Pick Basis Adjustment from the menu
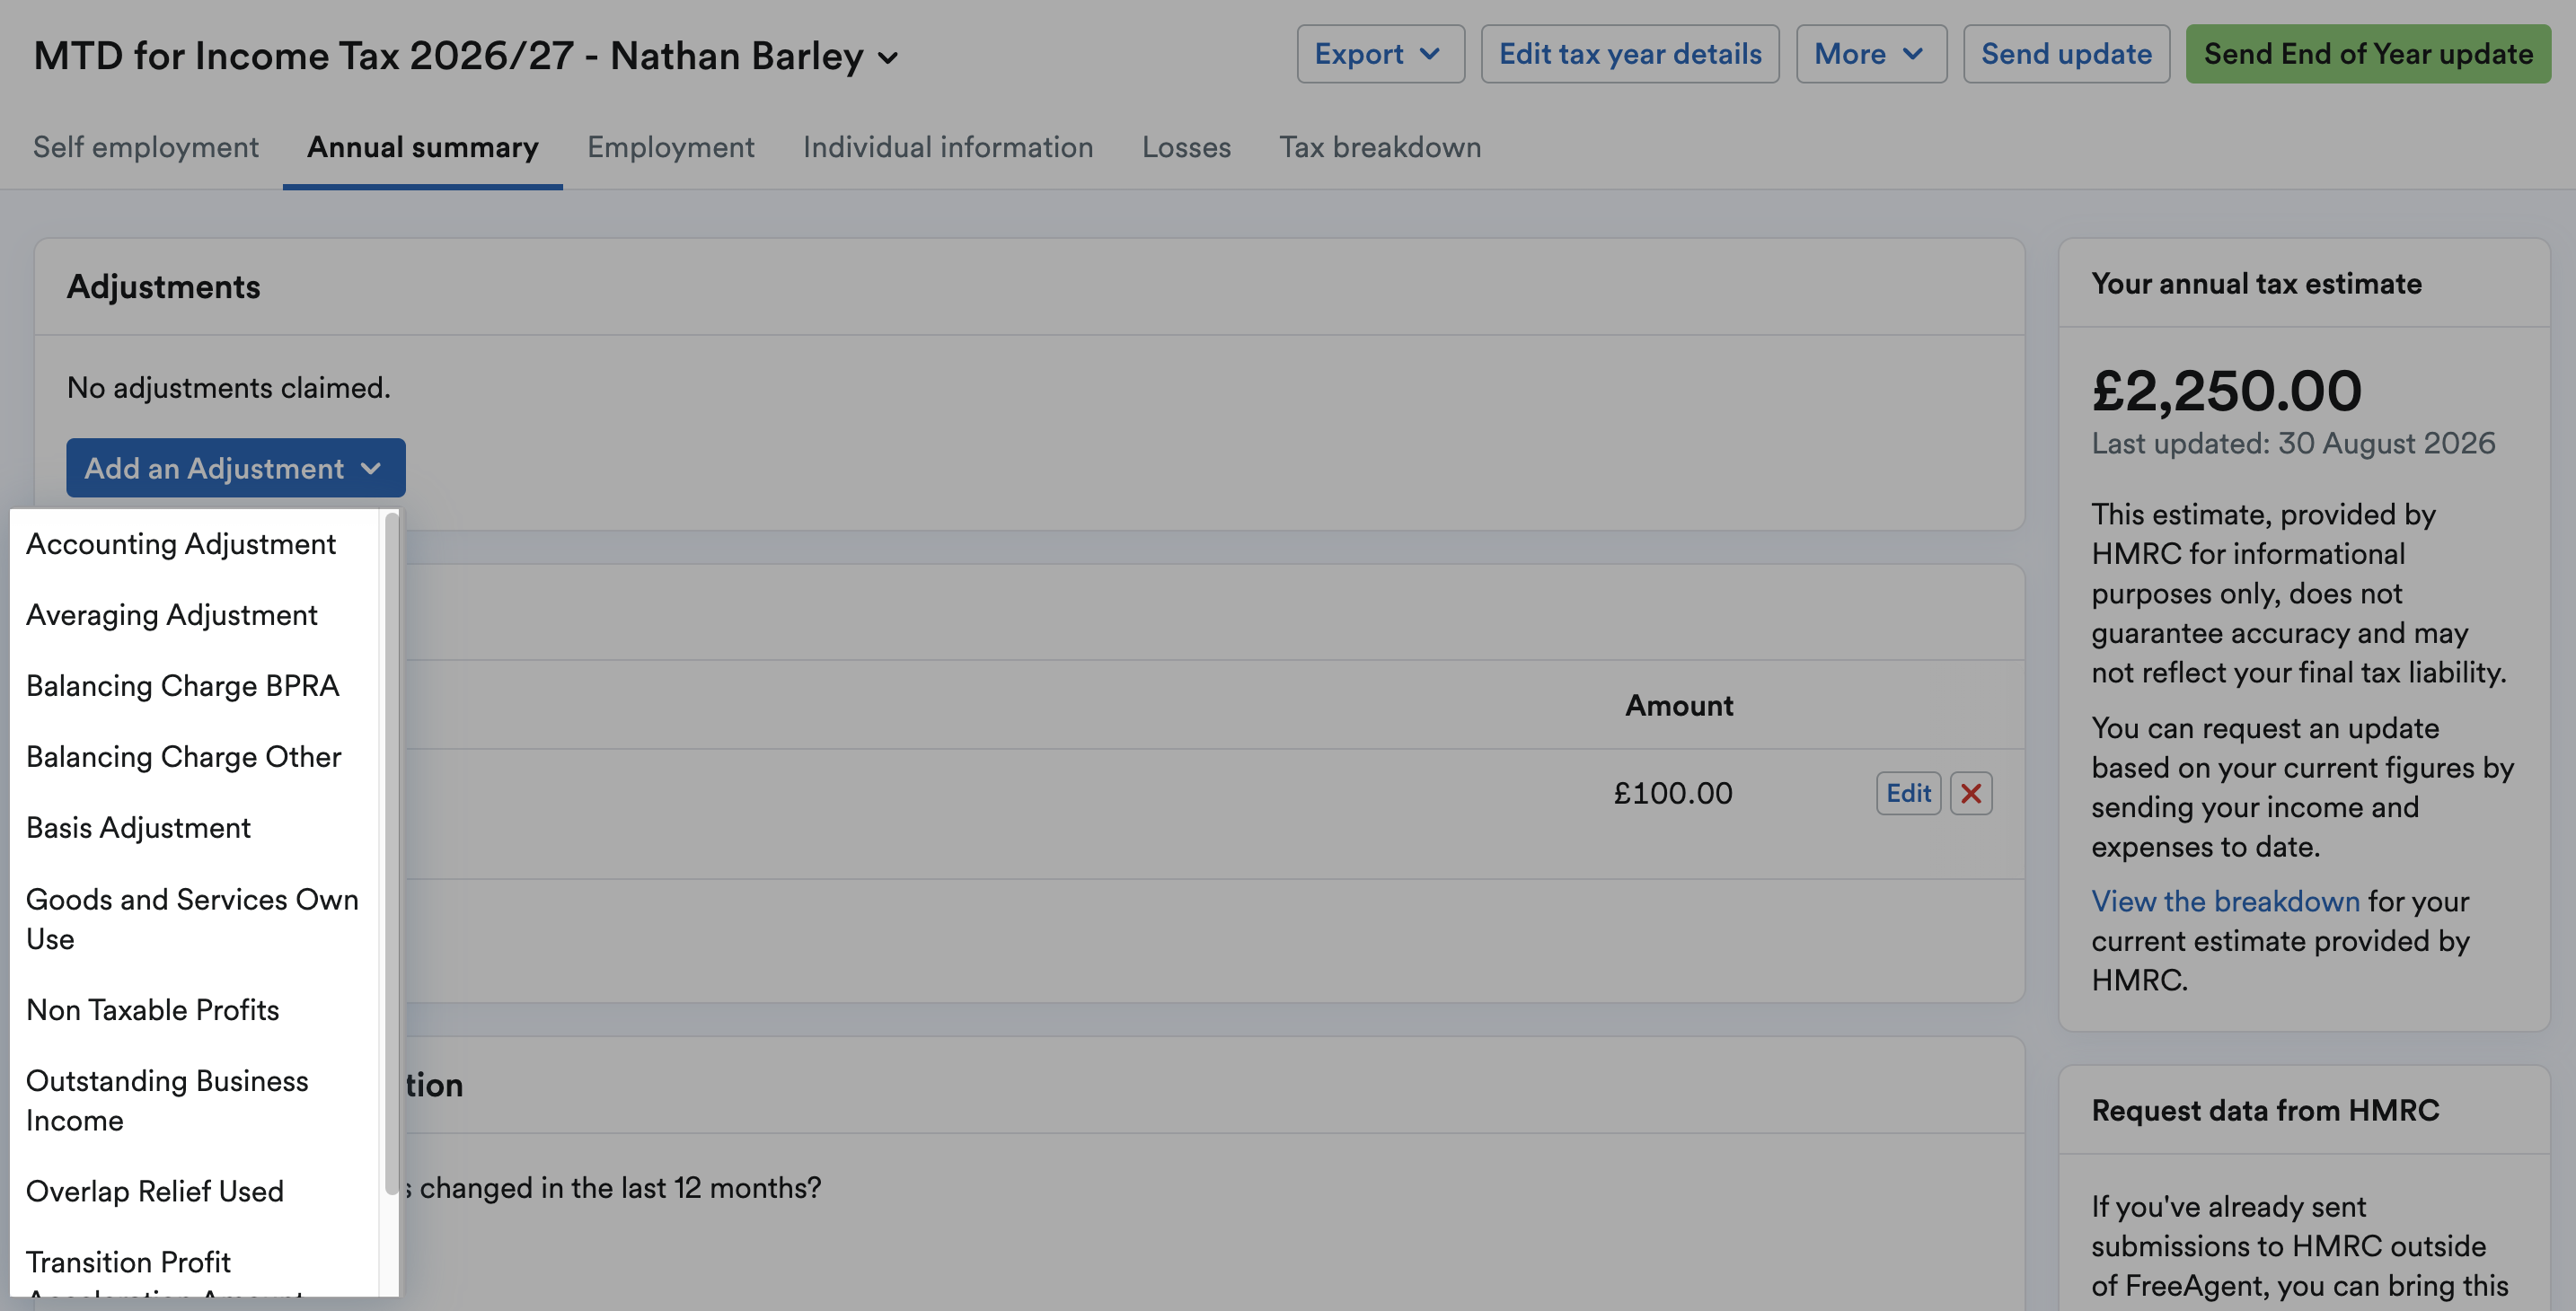Image resolution: width=2576 pixels, height=1311 pixels. tap(195, 828)
